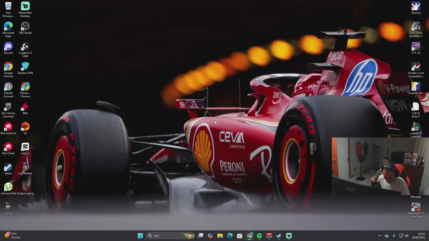Open the Microsoft Edge desktop shortcut

8,29
